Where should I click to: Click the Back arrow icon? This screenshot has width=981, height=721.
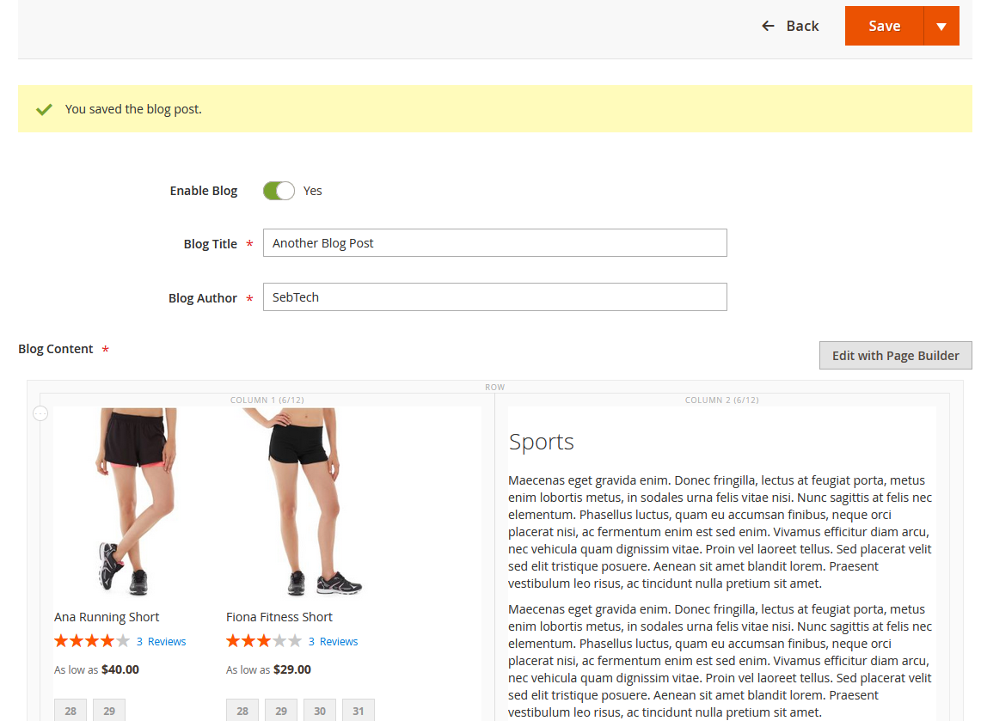pyautogui.click(x=768, y=26)
